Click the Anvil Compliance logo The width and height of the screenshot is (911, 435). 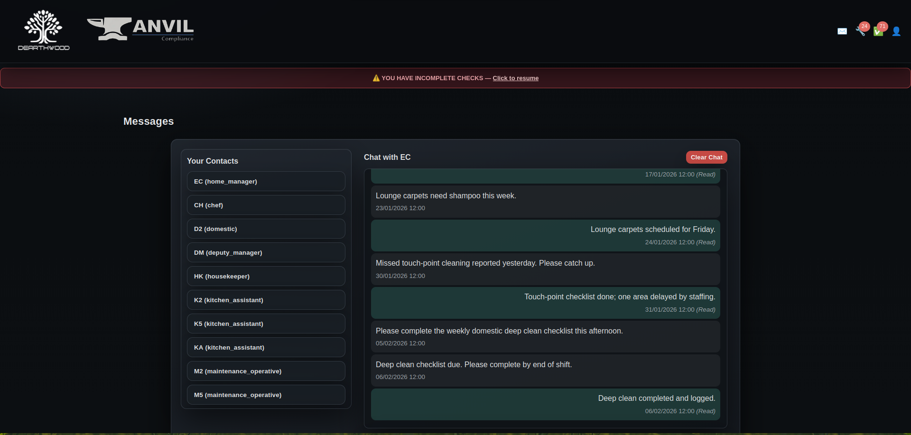(140, 29)
